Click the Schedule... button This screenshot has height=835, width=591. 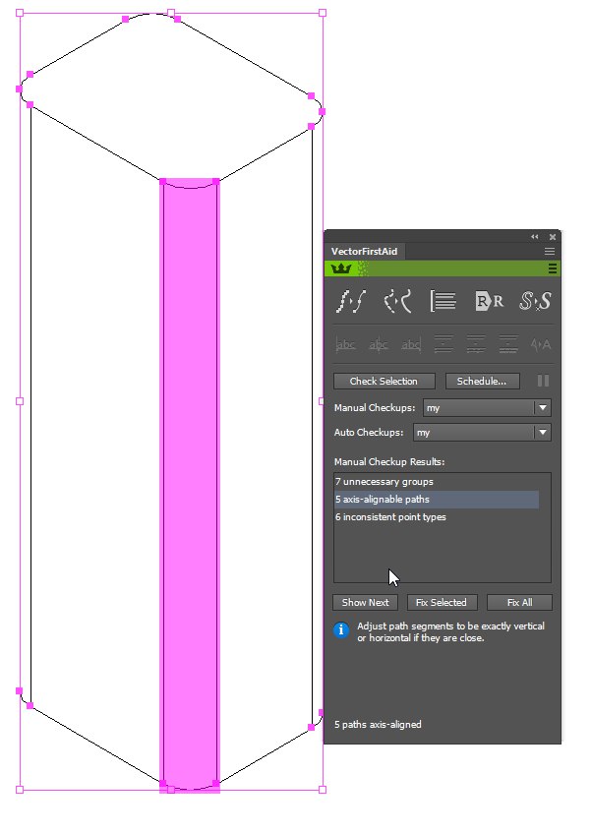pos(482,381)
